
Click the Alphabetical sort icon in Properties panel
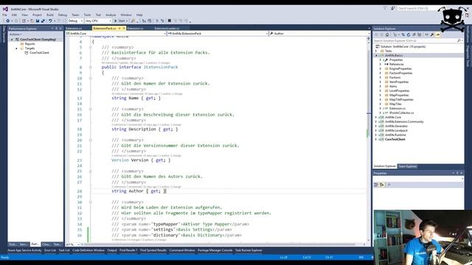tap(382, 185)
